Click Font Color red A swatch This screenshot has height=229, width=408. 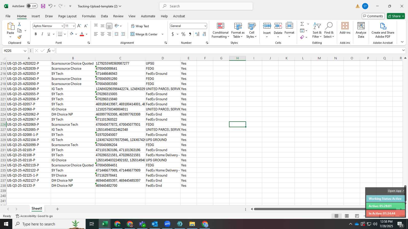(x=82, y=34)
